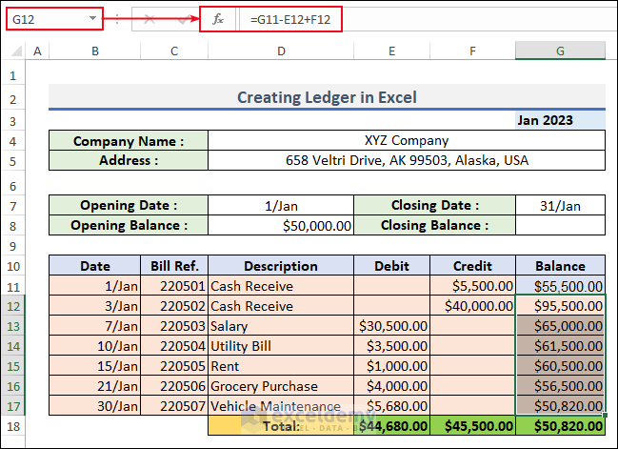Select column C header

174,51
